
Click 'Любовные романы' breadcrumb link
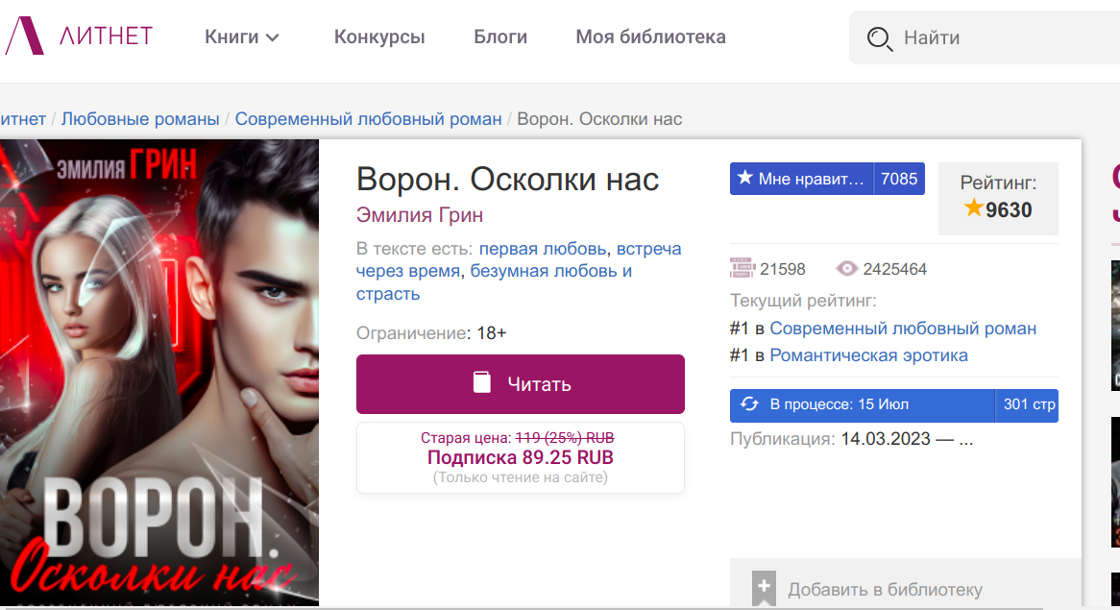tap(140, 119)
